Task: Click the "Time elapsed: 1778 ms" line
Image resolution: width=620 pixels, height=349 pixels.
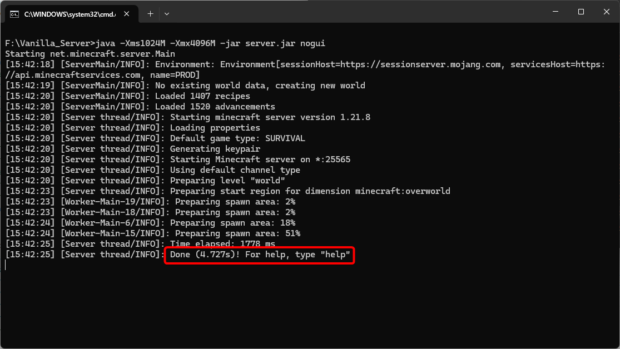Action: [x=222, y=244]
